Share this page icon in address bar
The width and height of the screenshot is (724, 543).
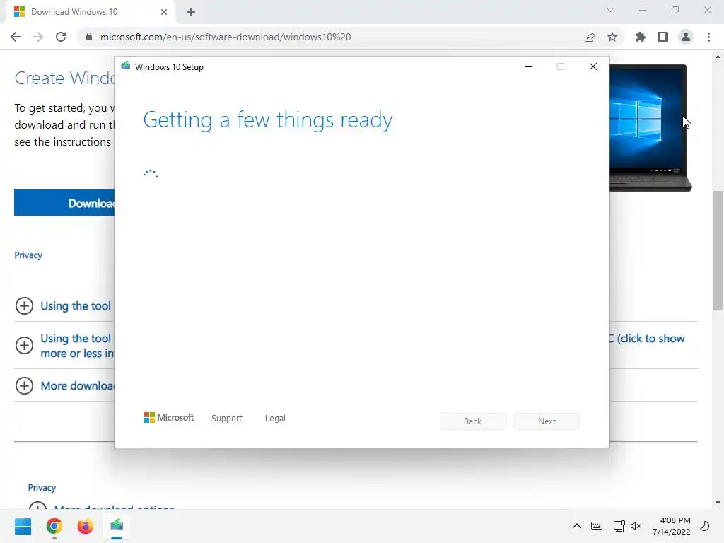(x=589, y=37)
